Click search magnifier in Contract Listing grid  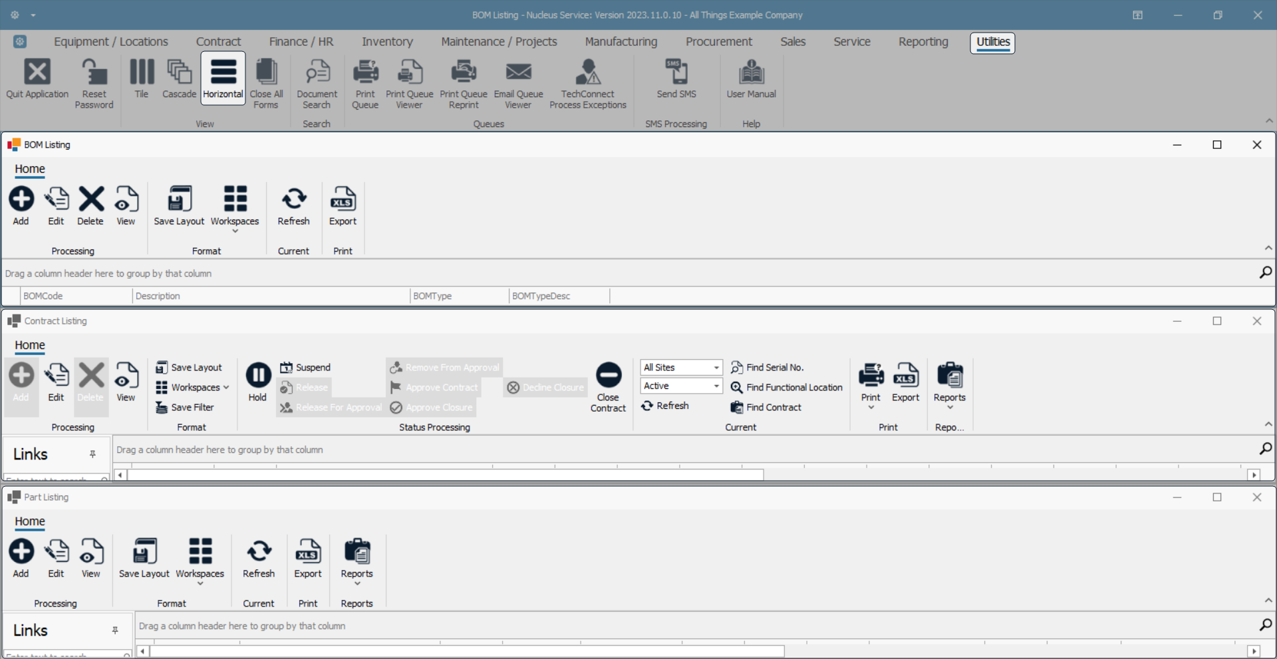pyautogui.click(x=1265, y=449)
